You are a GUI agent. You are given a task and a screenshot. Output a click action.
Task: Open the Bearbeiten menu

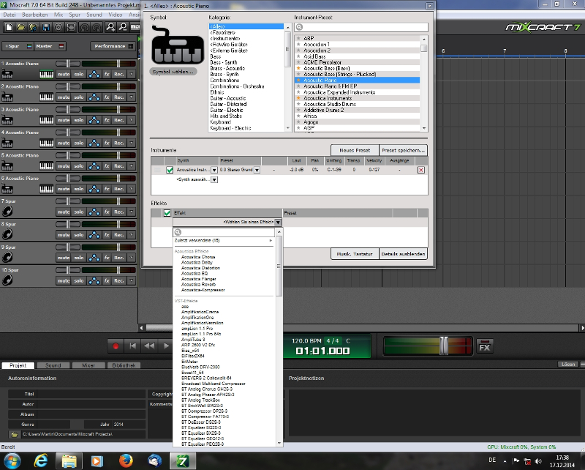click(x=34, y=15)
